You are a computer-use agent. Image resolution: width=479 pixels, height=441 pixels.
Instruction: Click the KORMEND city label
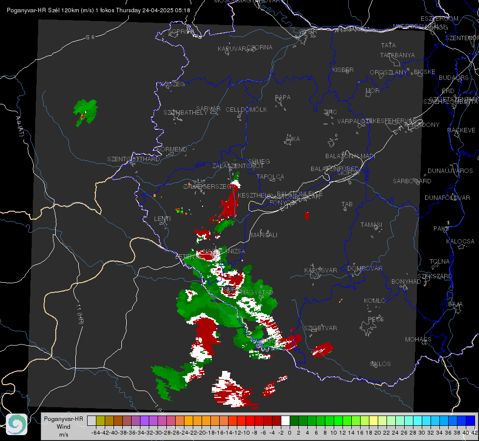pyautogui.click(x=172, y=149)
